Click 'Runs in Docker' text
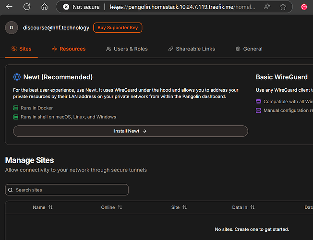This screenshot has height=240, width=313. [37, 108]
